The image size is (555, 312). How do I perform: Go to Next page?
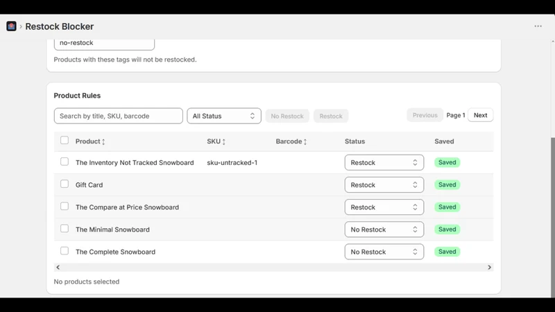point(480,115)
